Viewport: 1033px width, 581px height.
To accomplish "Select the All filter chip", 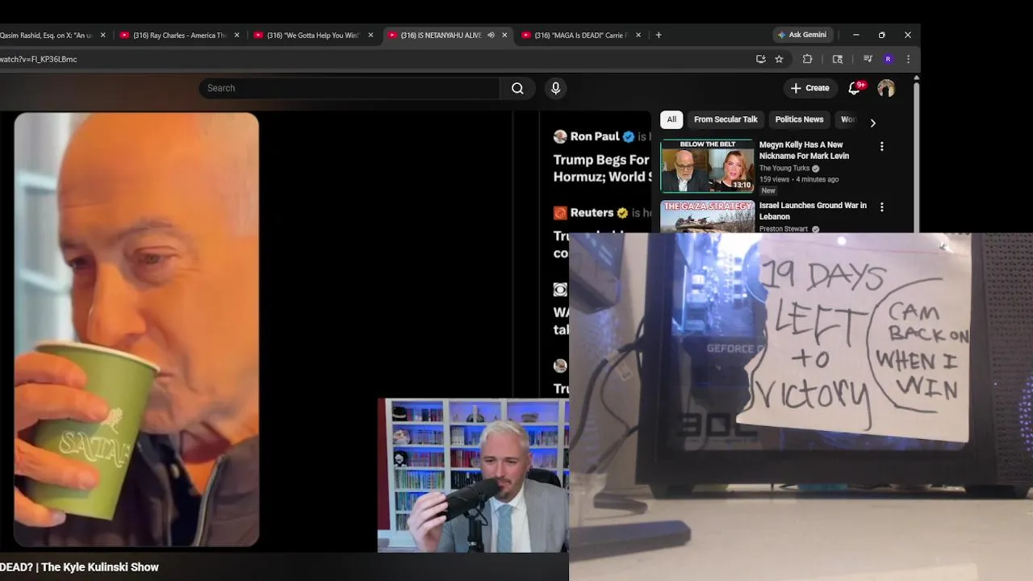I will 671,119.
